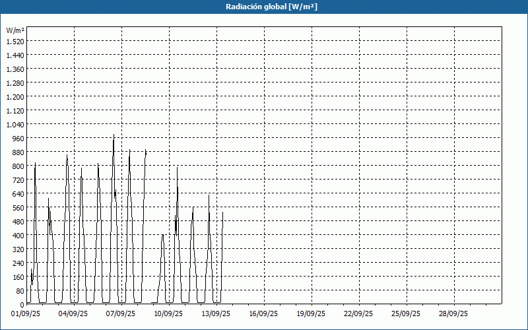The image size is (528, 330).
Task: Select the 80 y-axis value
Action: coord(20,291)
